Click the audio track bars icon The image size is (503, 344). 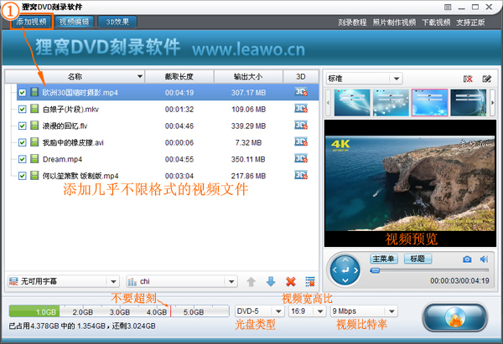(x=132, y=281)
